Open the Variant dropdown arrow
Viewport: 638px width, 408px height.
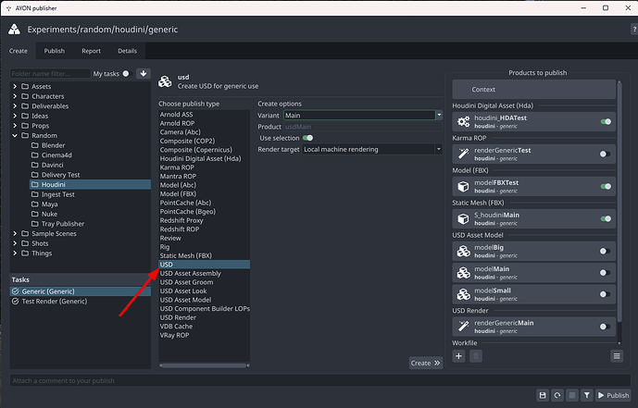pyautogui.click(x=439, y=115)
